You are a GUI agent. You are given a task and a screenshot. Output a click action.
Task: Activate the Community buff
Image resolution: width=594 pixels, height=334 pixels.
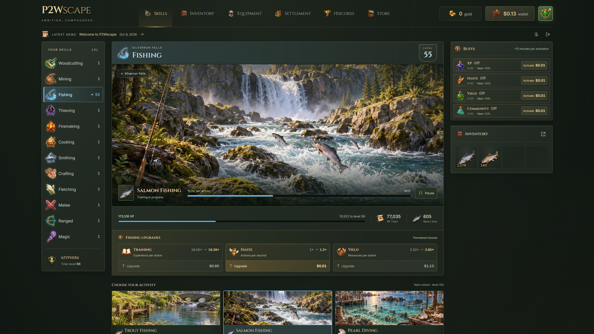534,111
